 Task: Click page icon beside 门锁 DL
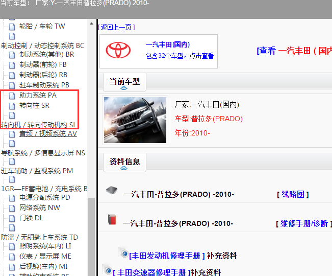tap(12, 218)
